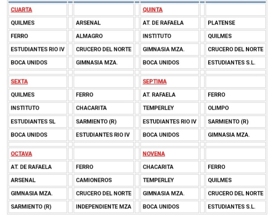The image size is (269, 216).
Task: Click the INDEPENDIENTE MZA cell
Action: pos(104,207)
